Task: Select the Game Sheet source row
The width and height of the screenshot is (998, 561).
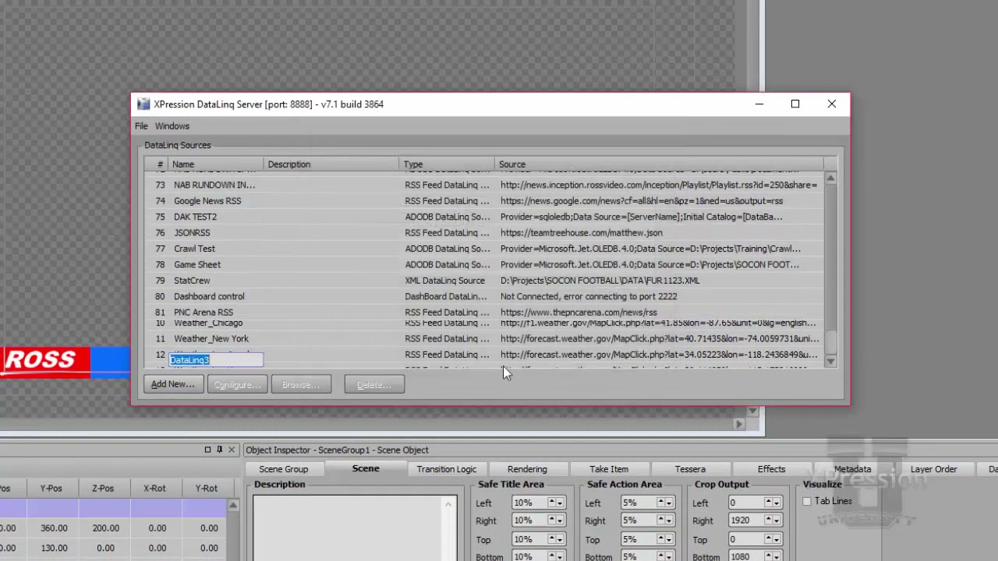Action: (483, 264)
